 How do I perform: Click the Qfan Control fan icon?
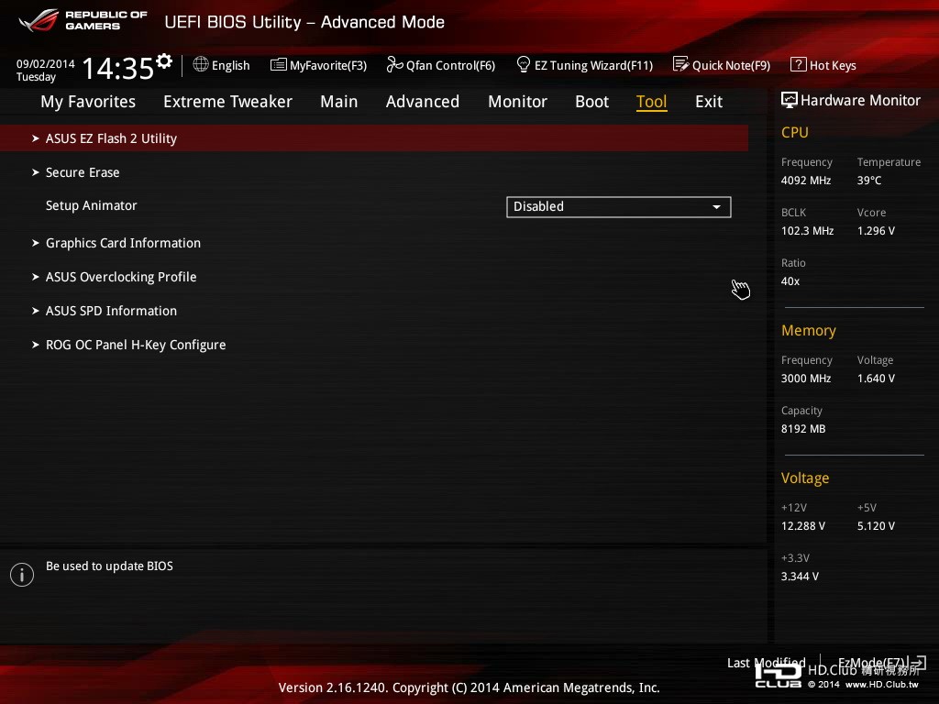(394, 64)
